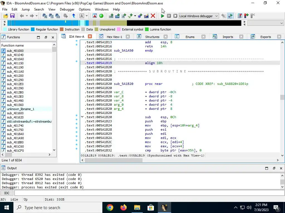
Task: Click the IDC command type button
Action: click(x=7, y=193)
